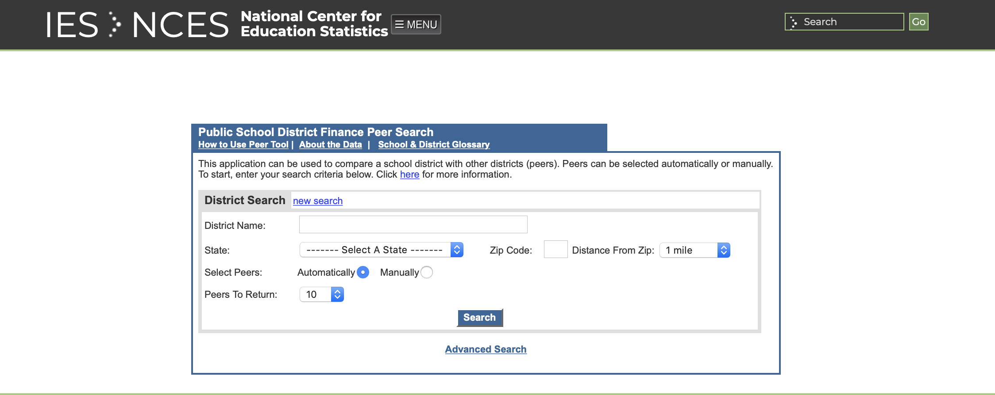
Task: Open How to Use Peer Tool
Action: click(x=243, y=144)
